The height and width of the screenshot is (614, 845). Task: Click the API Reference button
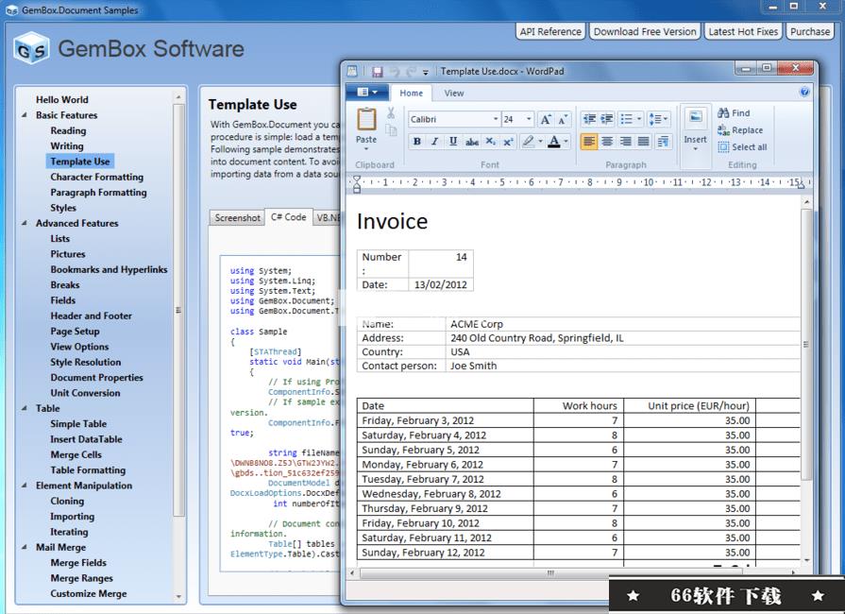550,31
